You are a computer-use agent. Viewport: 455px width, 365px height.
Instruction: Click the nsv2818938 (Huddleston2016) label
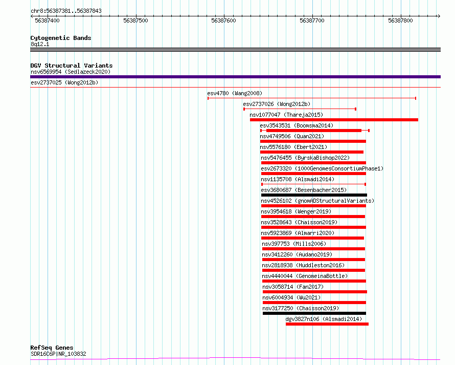303,265
